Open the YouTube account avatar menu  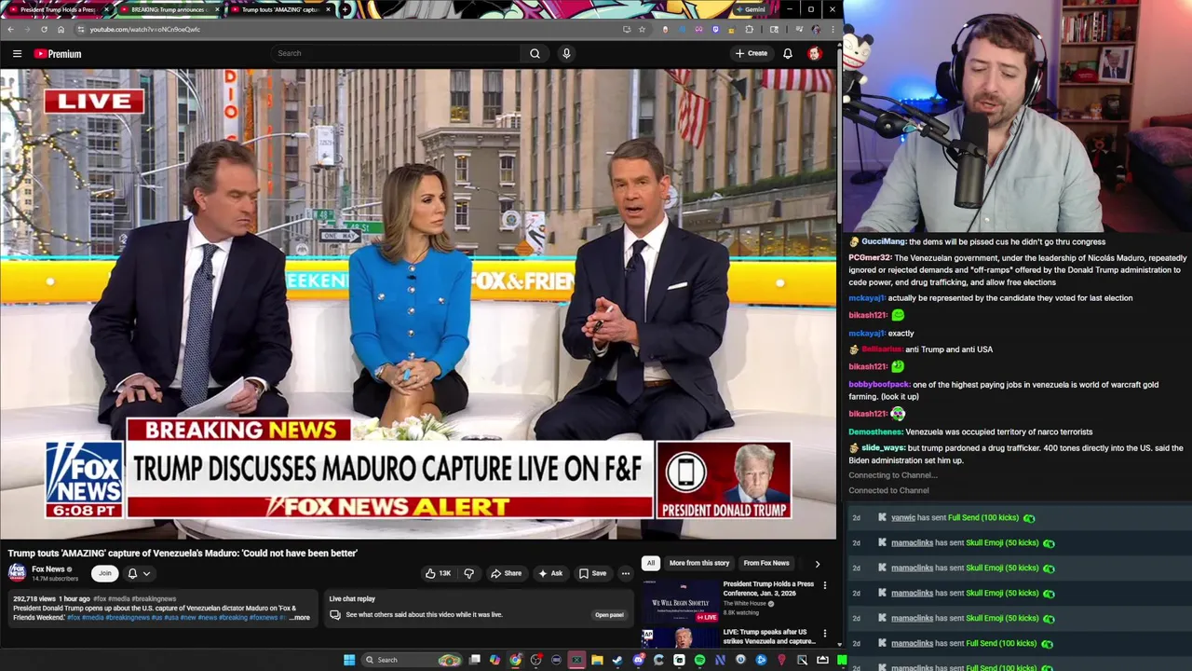(815, 53)
